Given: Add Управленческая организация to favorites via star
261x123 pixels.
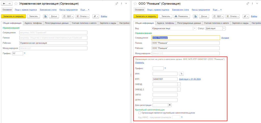Looking at the screenshot, I should click(x=16, y=4).
